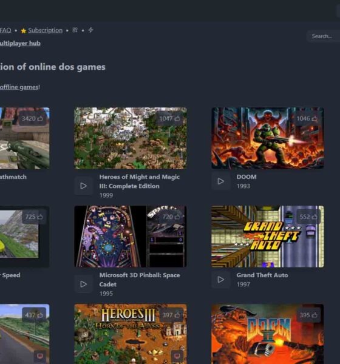Click the grid apps icon beside Subscription
The width and height of the screenshot is (340, 364).
(x=75, y=30)
